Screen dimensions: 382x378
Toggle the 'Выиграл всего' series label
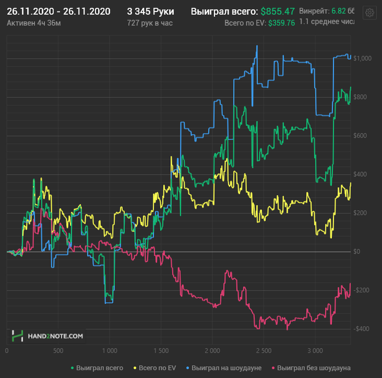click(x=100, y=368)
